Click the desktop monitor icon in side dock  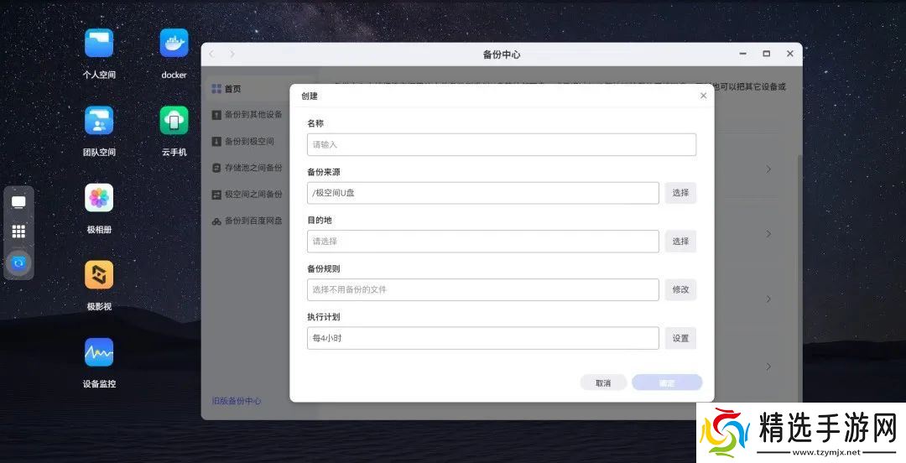click(18, 202)
